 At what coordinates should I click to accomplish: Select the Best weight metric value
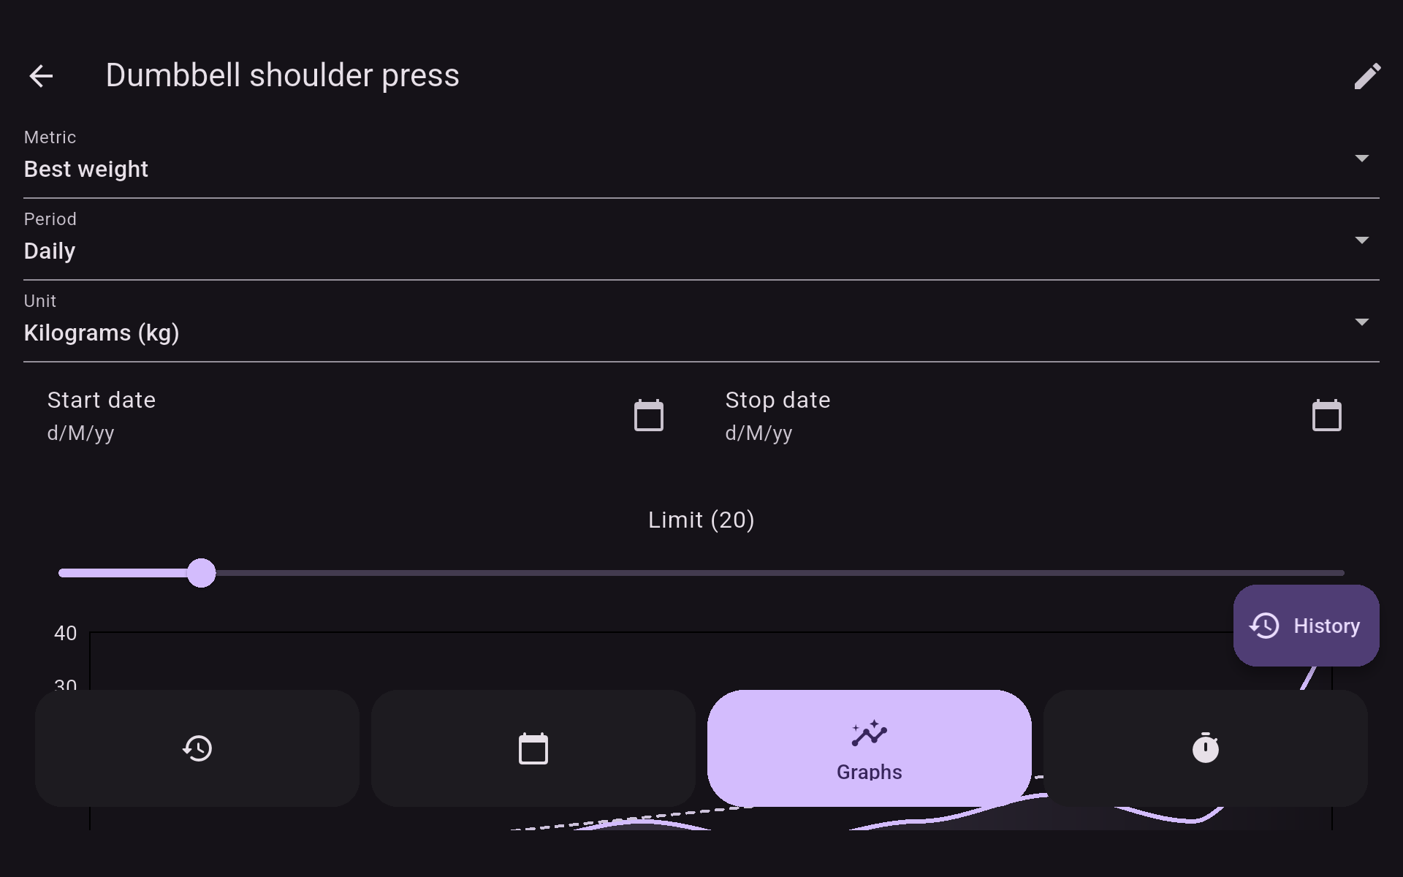coord(86,170)
